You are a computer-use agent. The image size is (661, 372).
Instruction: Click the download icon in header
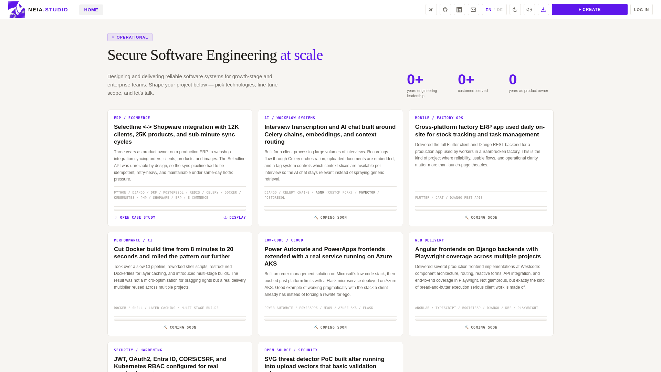click(x=543, y=10)
